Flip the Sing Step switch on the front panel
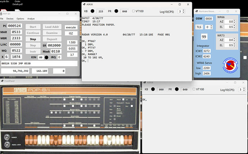The height and width of the screenshot is (154, 248). [x=126, y=140]
